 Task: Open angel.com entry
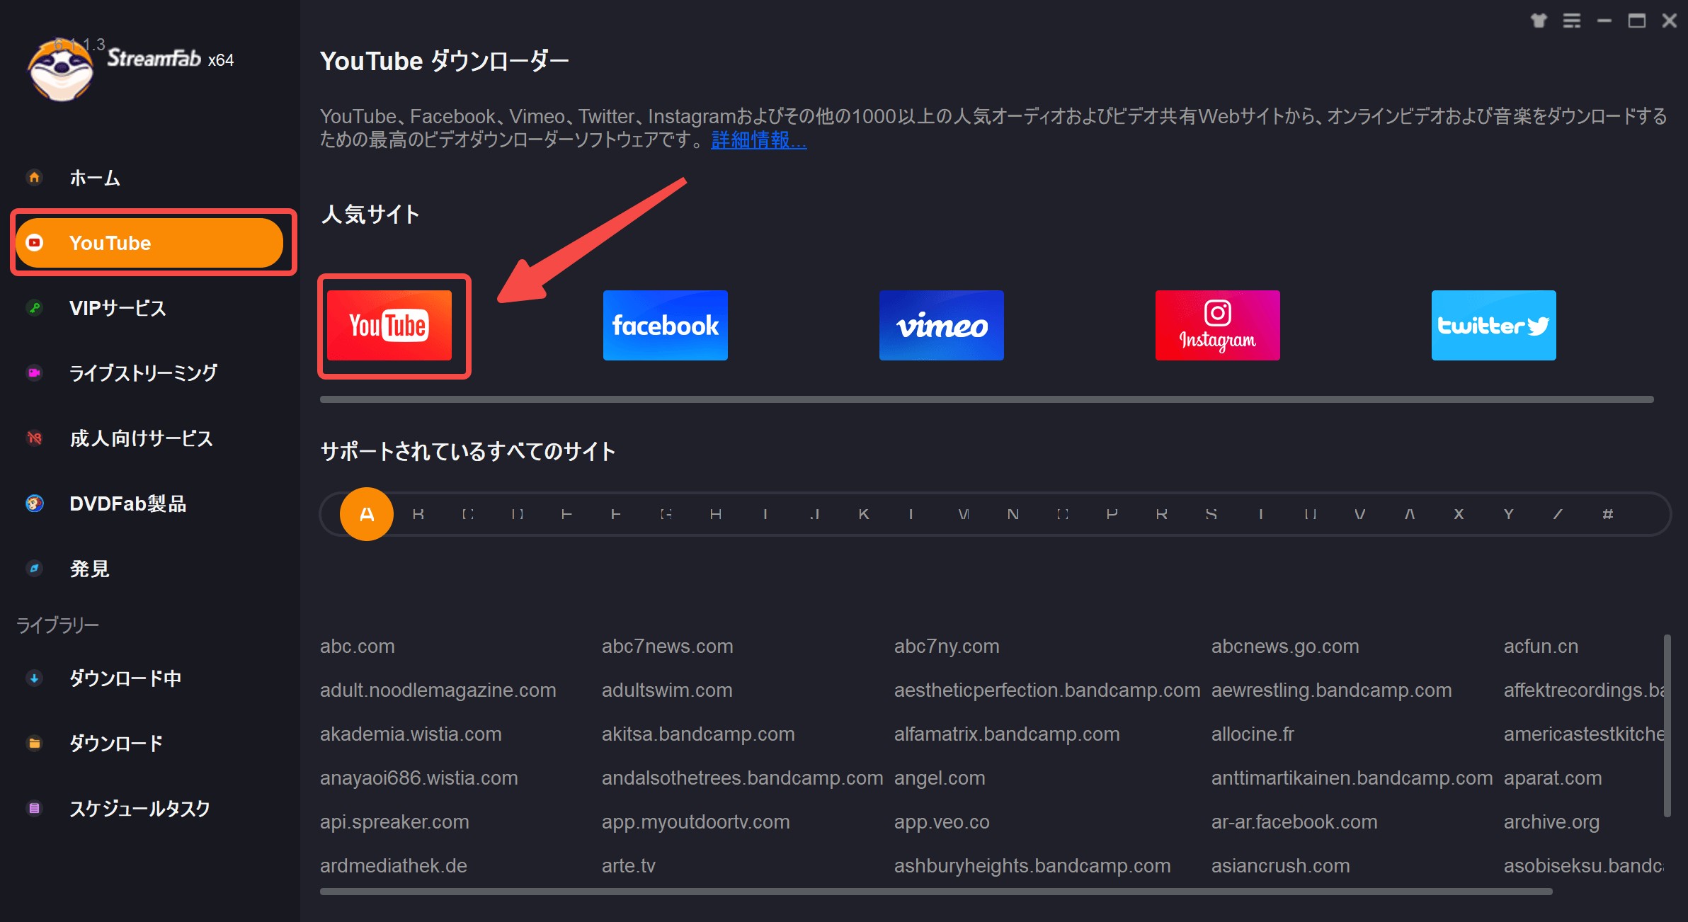coord(940,778)
